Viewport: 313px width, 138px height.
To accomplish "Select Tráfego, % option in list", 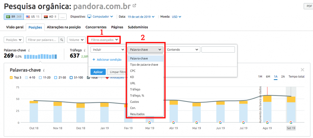I will [146, 96].
